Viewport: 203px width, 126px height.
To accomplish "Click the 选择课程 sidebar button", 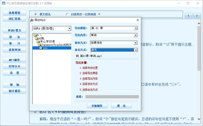I will [x=15, y=13].
